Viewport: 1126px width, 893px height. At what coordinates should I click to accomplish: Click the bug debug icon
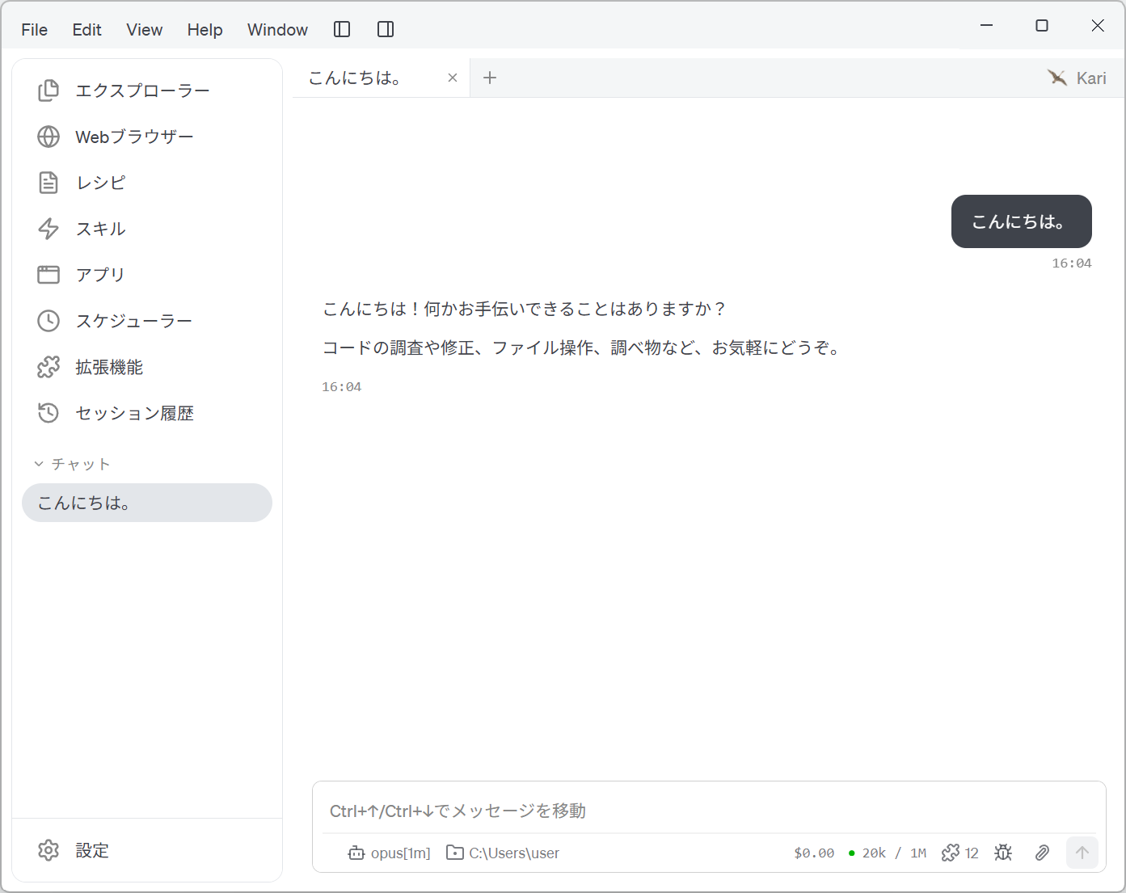pyautogui.click(x=1003, y=853)
